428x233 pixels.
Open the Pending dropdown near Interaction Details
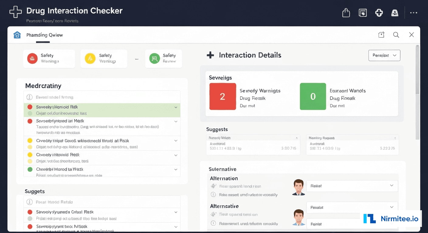point(384,55)
